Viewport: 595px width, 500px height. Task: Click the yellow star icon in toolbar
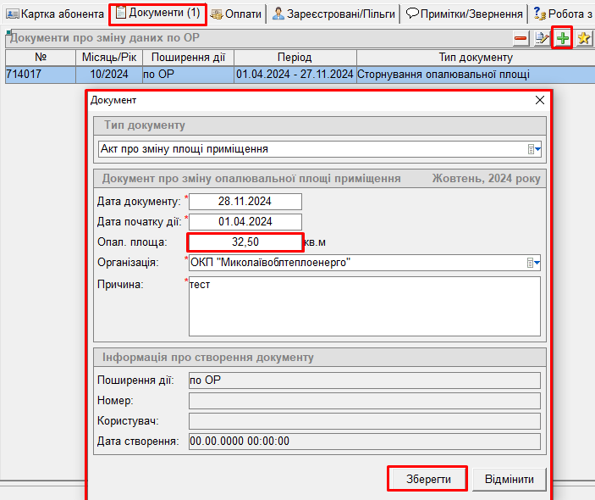tap(583, 38)
